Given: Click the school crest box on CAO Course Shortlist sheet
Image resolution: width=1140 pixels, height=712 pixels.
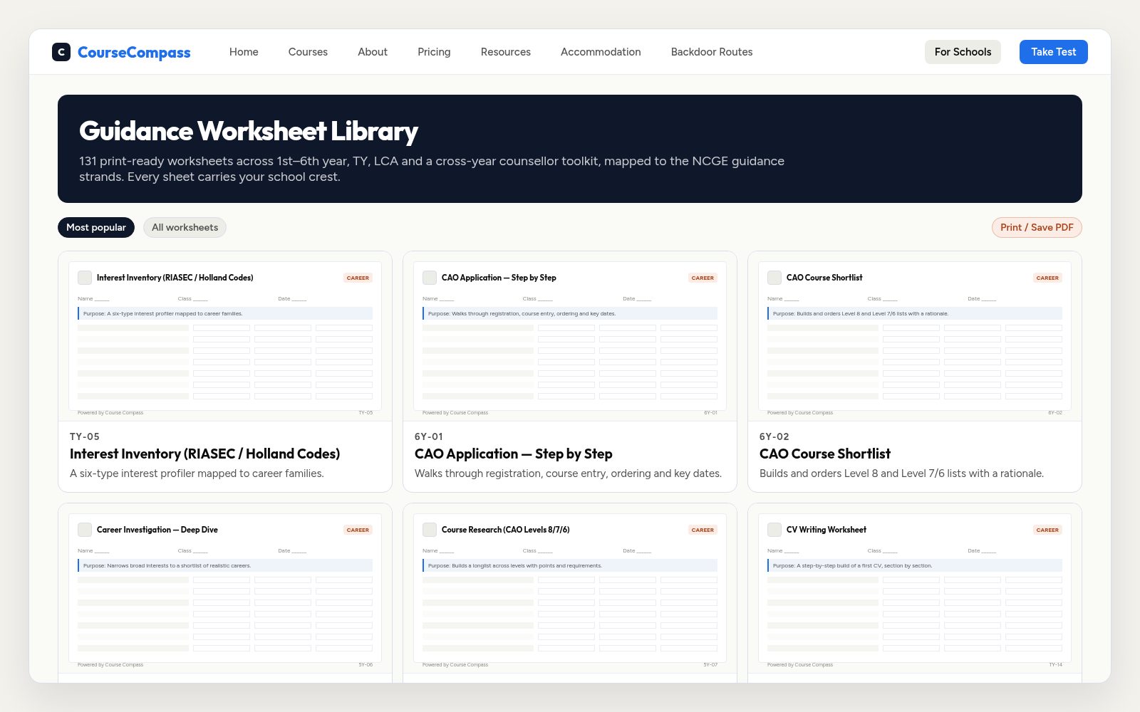Looking at the screenshot, I should (774, 278).
